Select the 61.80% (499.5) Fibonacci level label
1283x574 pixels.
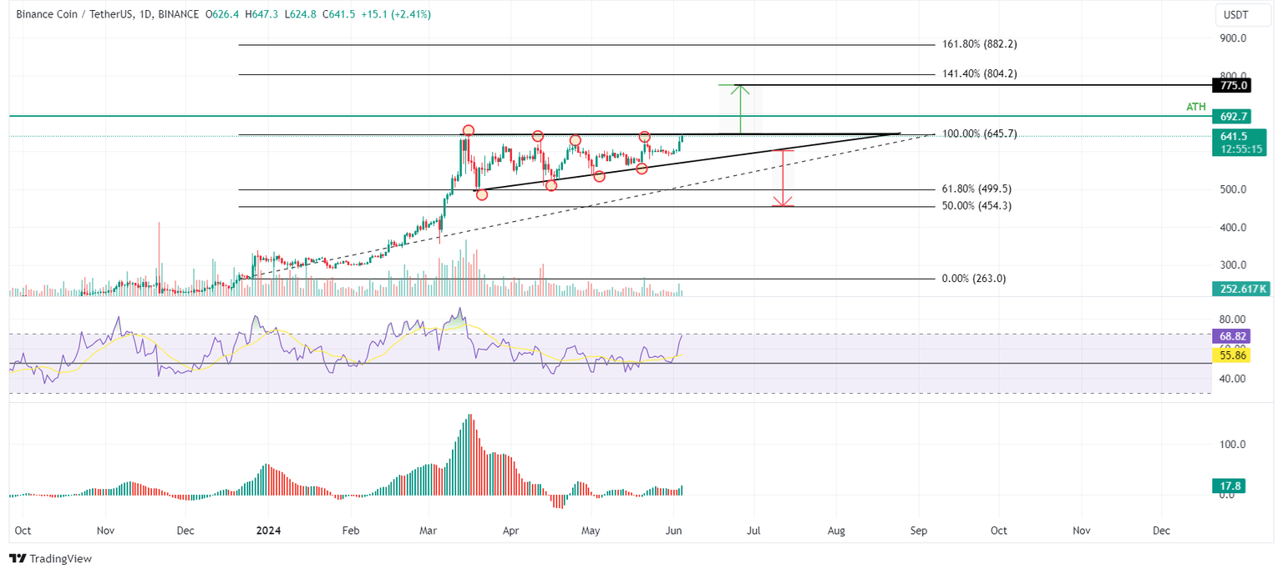[x=976, y=189]
